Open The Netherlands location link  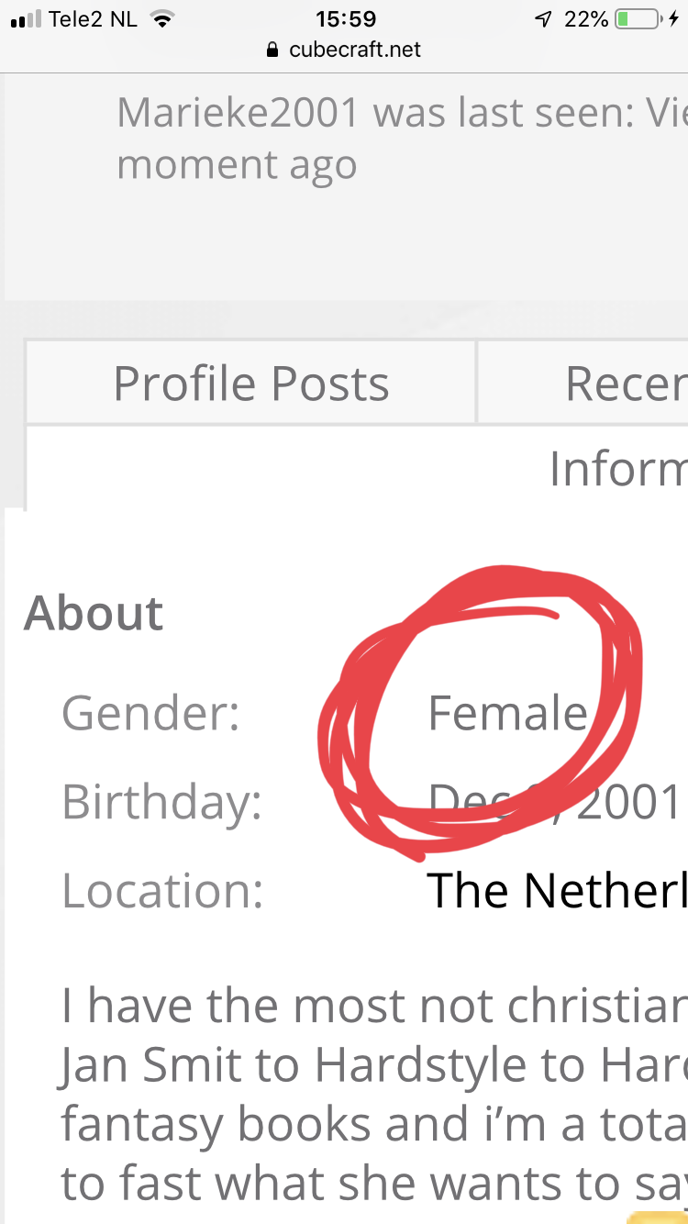[x=557, y=889]
